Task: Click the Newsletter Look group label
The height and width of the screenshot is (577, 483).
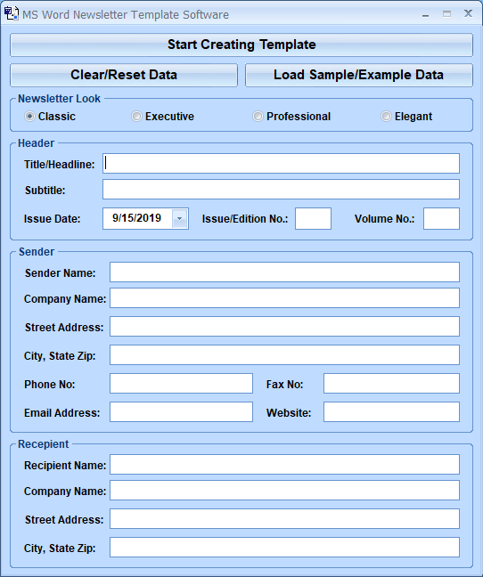Action: tap(60, 99)
